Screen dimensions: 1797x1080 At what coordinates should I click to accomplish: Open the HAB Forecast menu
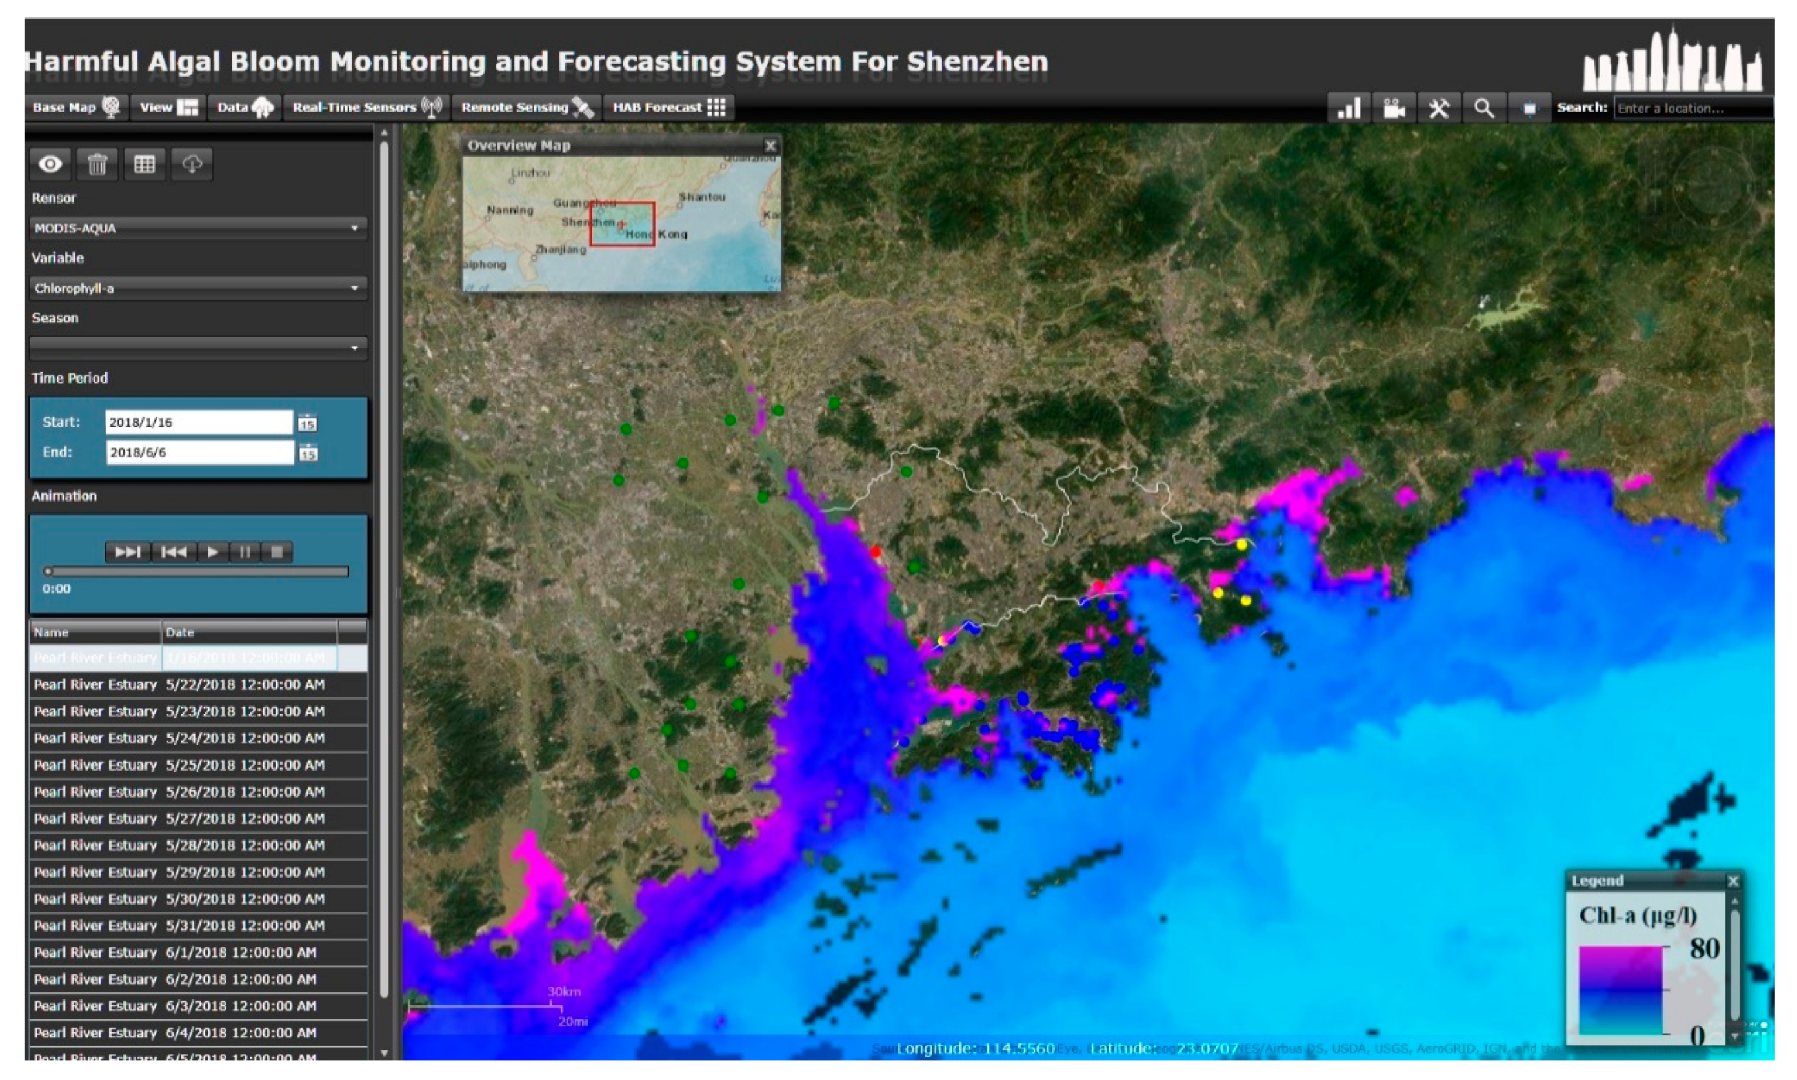tap(668, 108)
